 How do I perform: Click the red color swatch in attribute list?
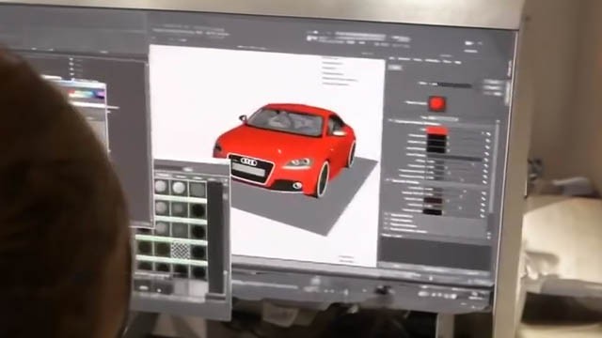[x=436, y=131]
